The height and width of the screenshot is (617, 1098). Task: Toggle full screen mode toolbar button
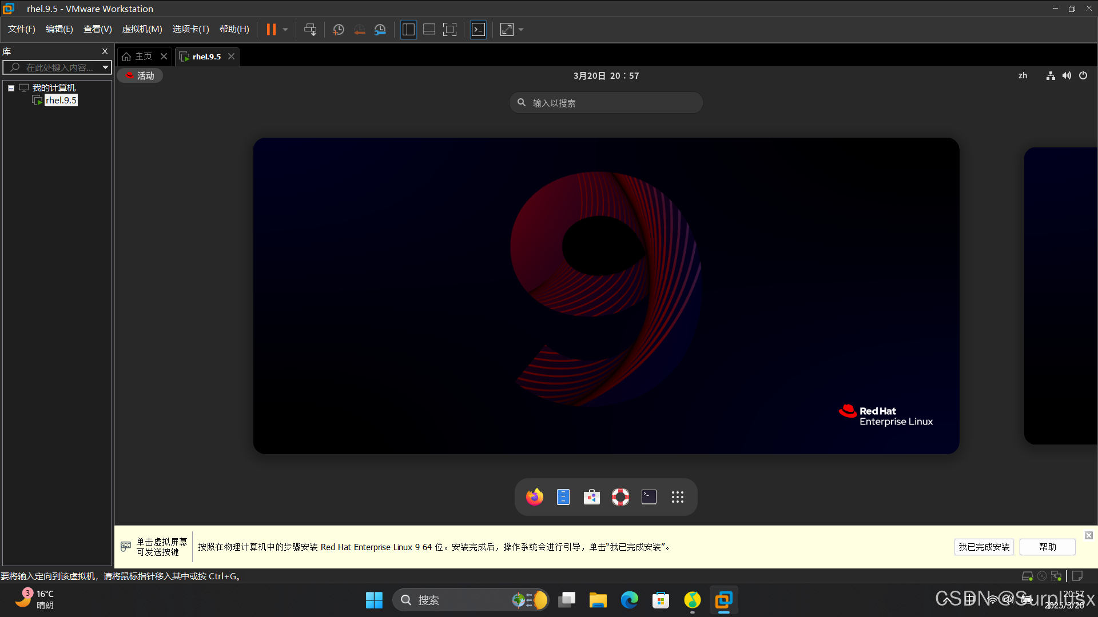450,30
